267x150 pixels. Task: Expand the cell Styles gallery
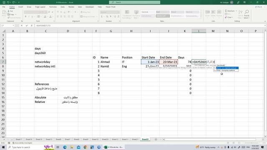coord(201,17)
